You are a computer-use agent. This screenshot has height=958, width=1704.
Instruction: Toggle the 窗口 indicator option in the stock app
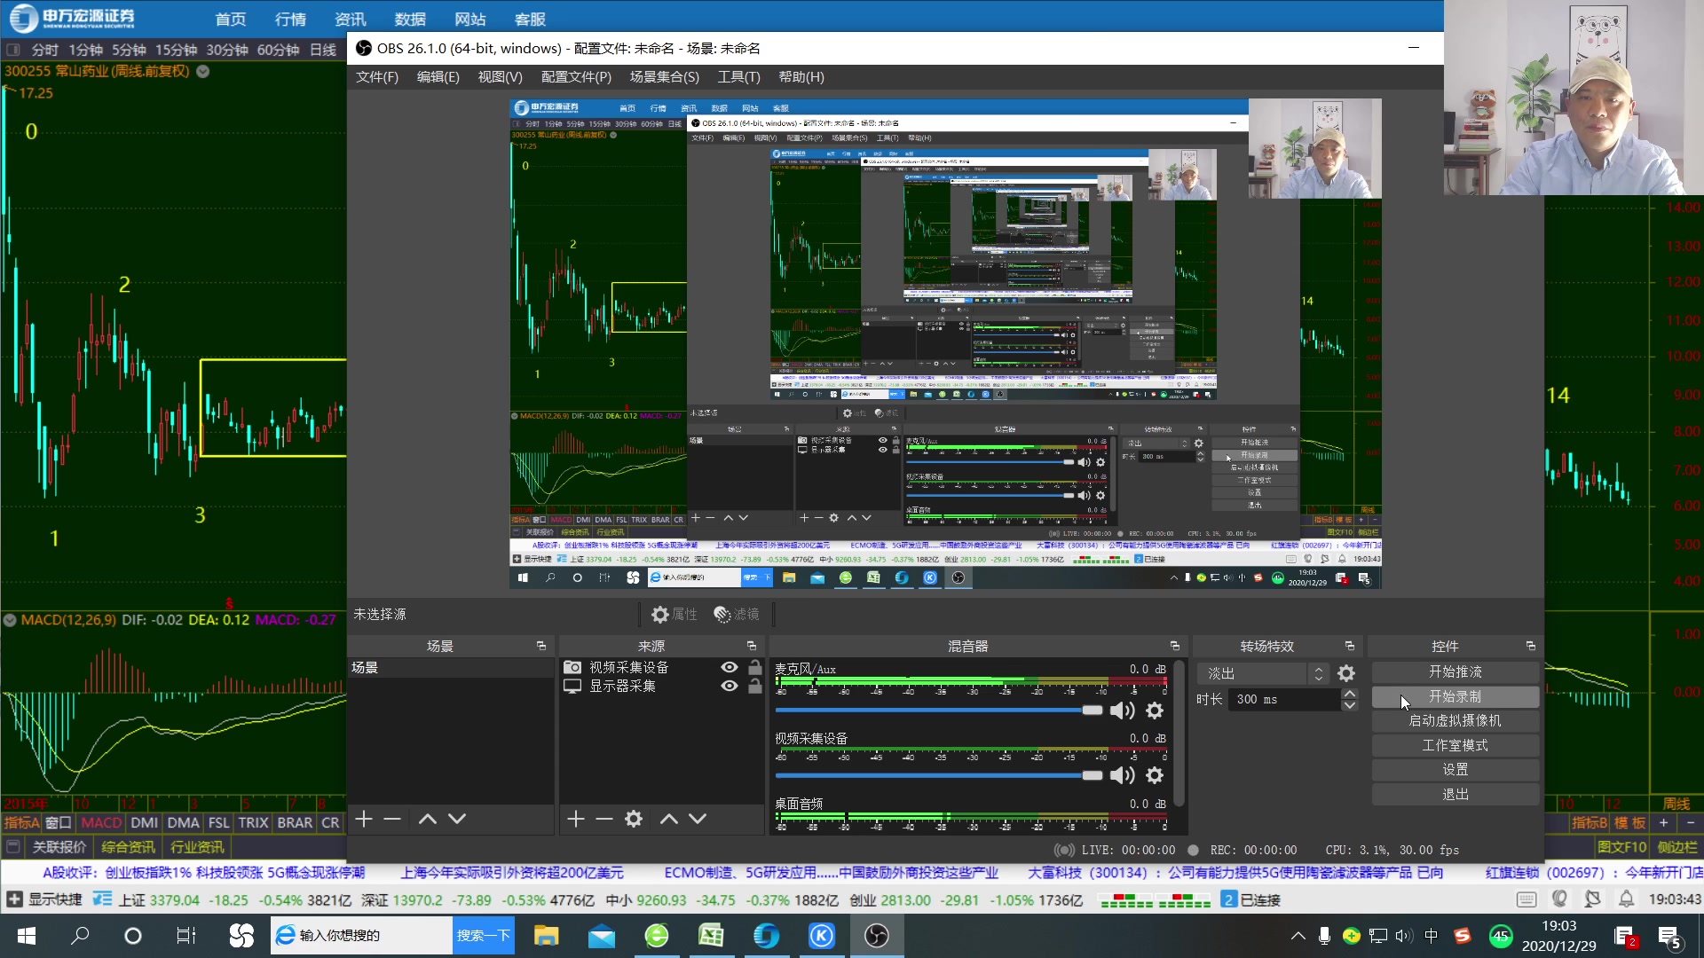pos(59,822)
